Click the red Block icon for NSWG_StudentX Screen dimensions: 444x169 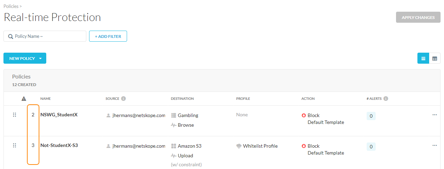pos(304,116)
